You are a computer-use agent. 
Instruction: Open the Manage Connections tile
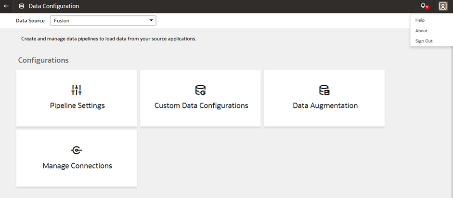[x=77, y=158]
